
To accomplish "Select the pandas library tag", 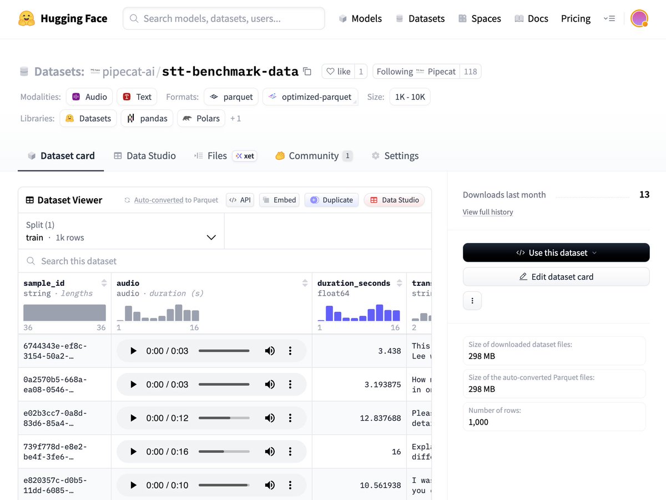I will [x=147, y=118].
